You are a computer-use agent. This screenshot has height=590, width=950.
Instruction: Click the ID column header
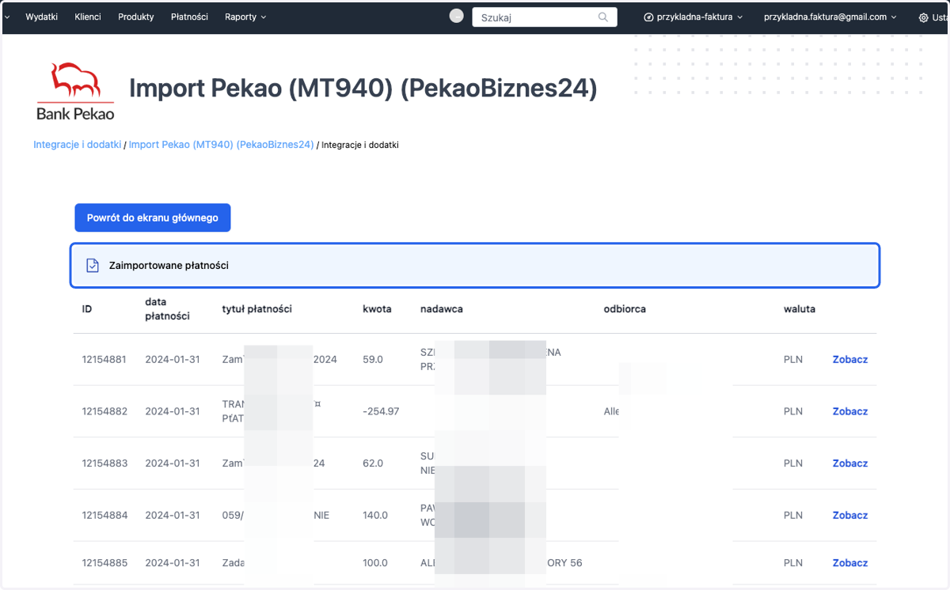click(x=87, y=309)
